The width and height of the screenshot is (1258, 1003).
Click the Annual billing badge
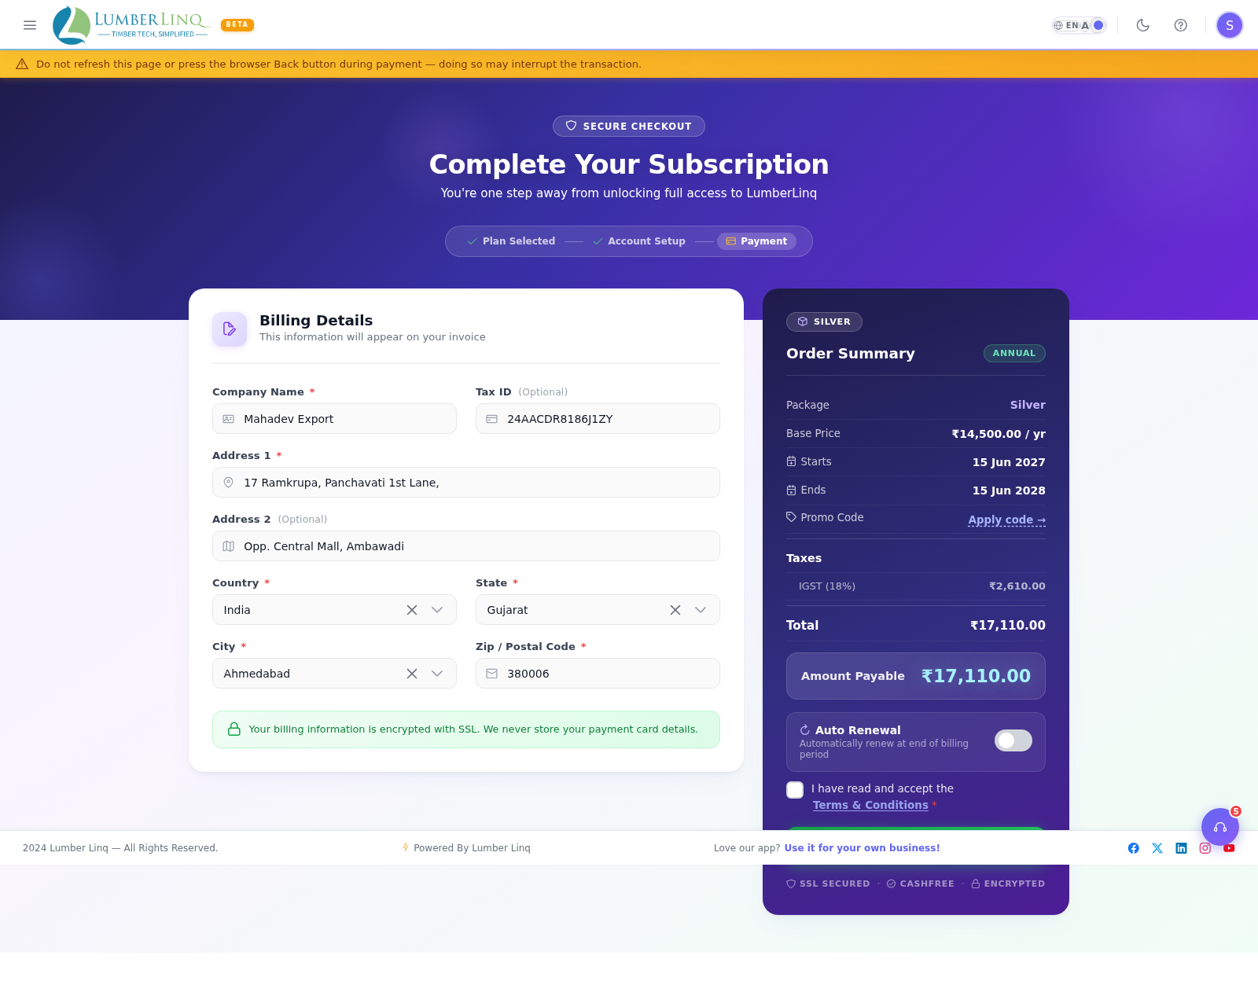[1014, 354]
